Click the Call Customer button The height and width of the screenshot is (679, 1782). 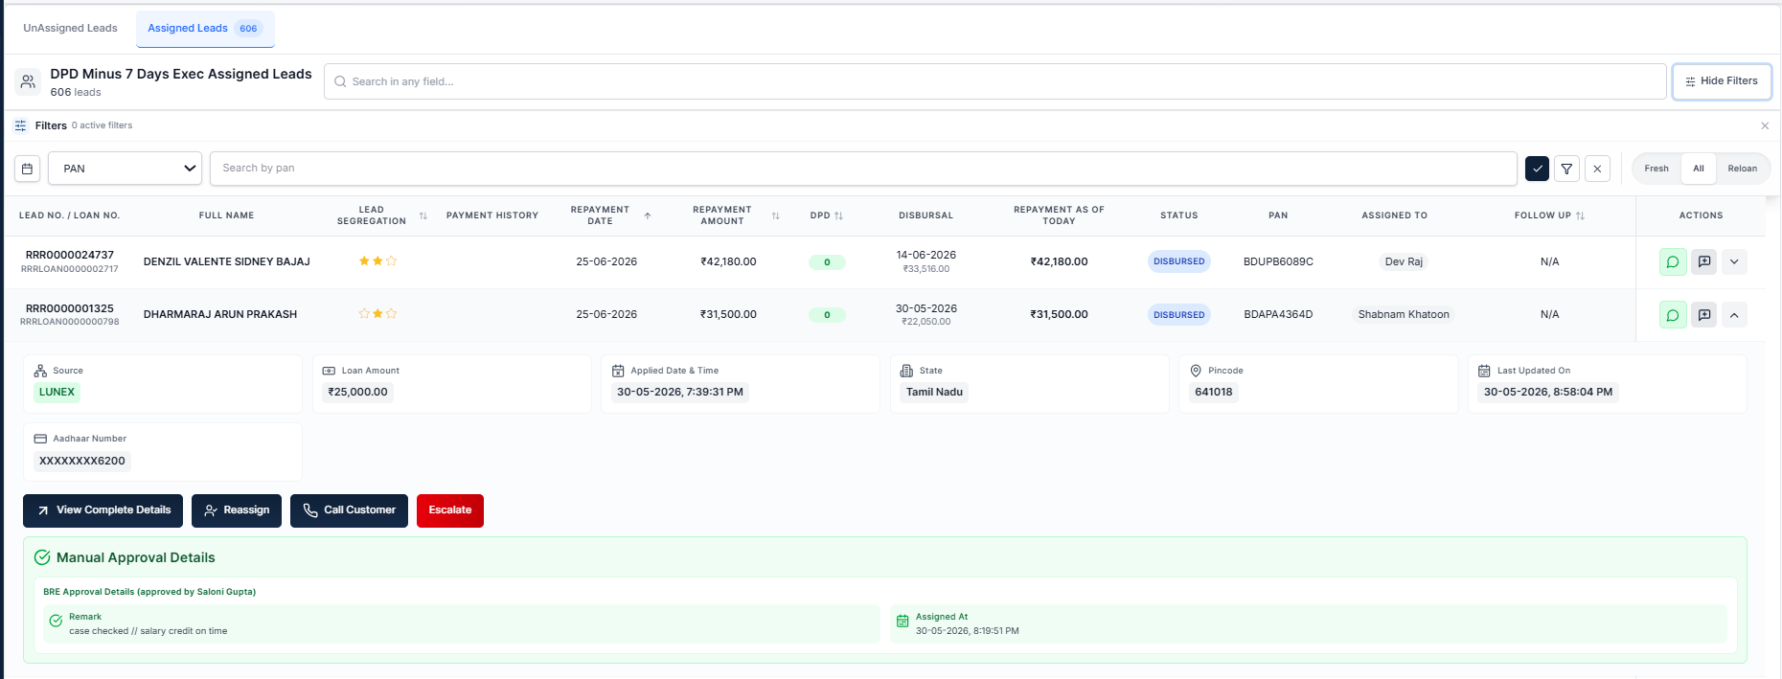349,510
